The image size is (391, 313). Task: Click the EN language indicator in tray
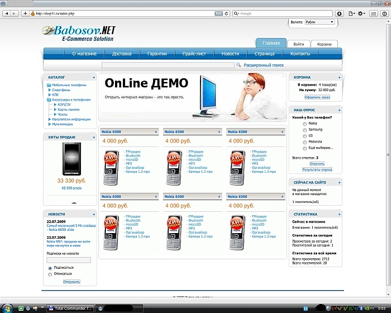(306, 309)
